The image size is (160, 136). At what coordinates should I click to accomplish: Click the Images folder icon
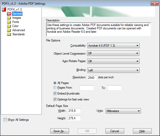click(x=9, y=18)
